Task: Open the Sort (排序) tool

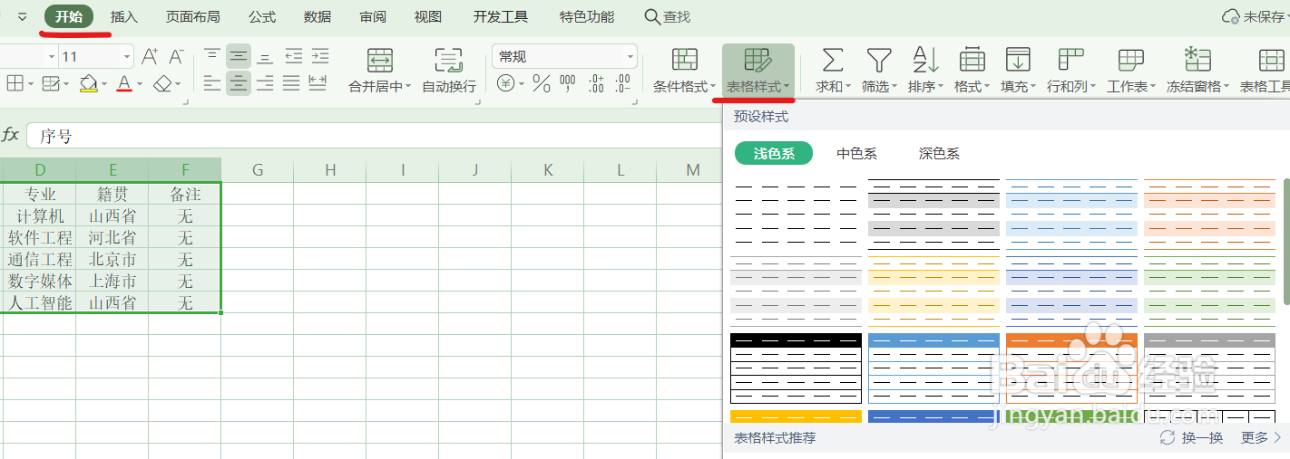Action: (x=925, y=72)
